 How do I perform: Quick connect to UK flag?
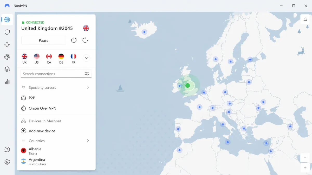[x=24, y=56]
